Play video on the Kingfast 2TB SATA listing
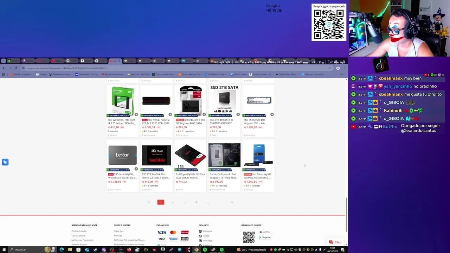This screenshot has height=253, width=450. pyautogui.click(x=238, y=115)
